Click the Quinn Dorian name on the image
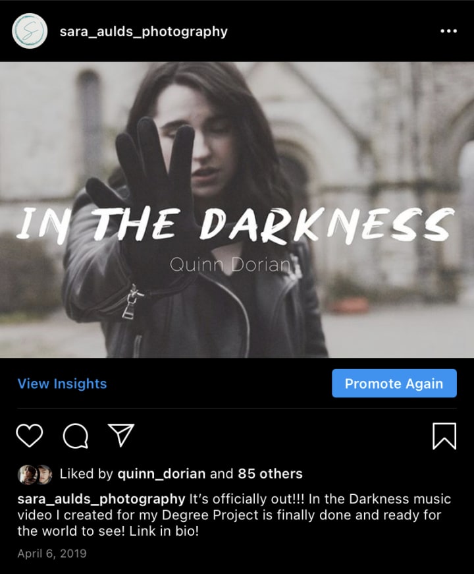The image size is (474, 574). 230,265
